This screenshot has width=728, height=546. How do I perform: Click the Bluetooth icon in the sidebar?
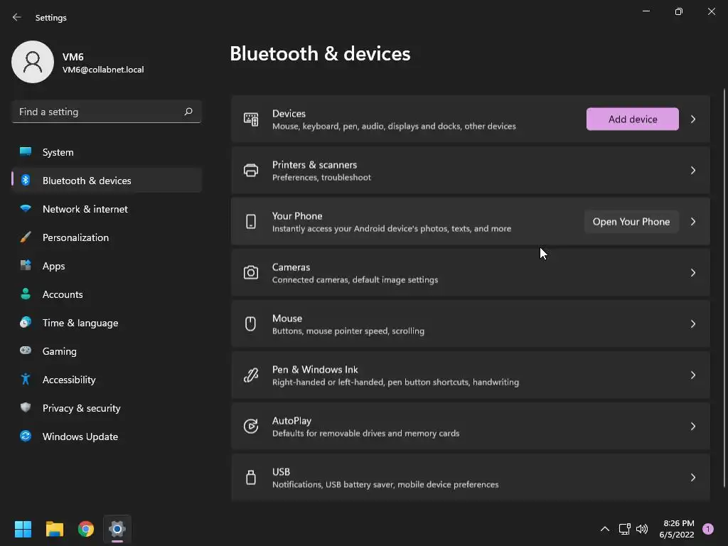pos(26,181)
